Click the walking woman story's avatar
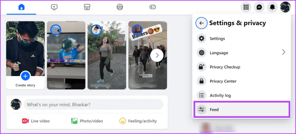Screen dimensions: 296x134 (x=97, y=30)
